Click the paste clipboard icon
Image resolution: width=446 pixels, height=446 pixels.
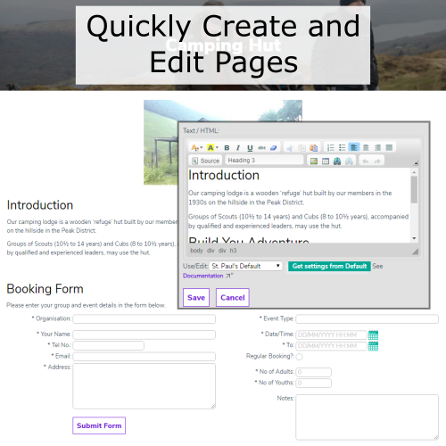313,147
